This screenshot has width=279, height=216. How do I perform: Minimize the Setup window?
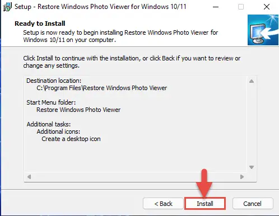[x=216, y=7]
